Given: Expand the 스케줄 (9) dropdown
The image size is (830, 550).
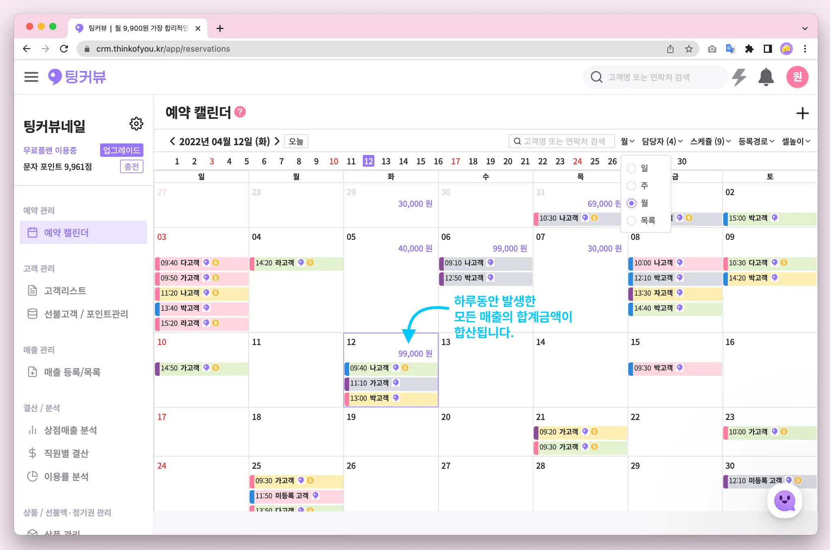Looking at the screenshot, I should pyautogui.click(x=710, y=141).
